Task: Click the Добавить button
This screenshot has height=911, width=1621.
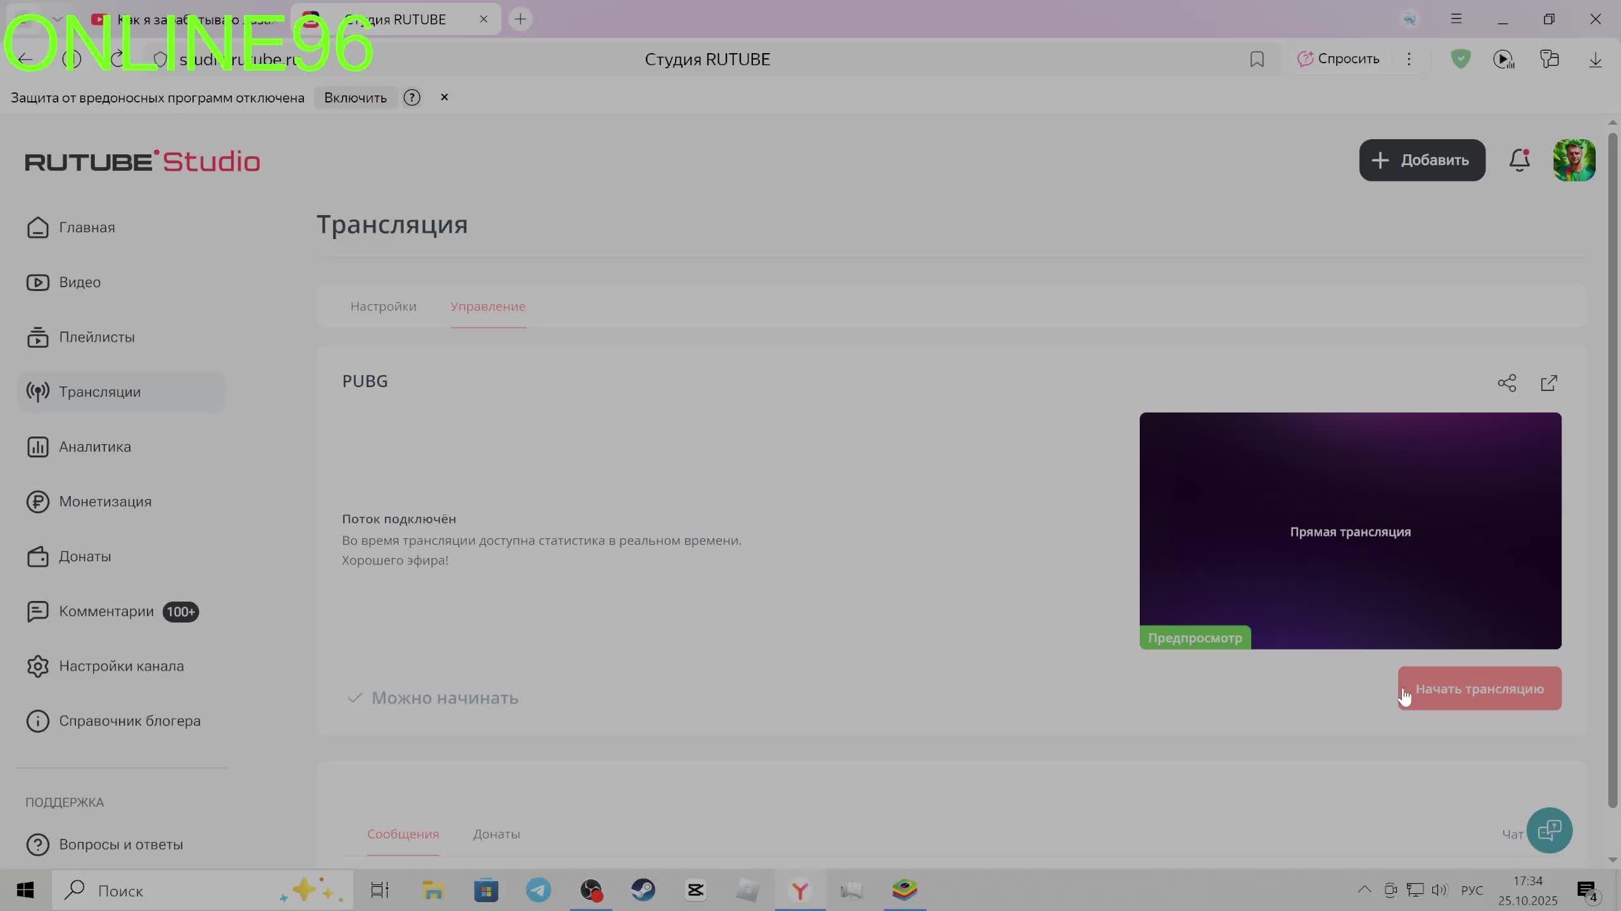Action: point(1422,160)
